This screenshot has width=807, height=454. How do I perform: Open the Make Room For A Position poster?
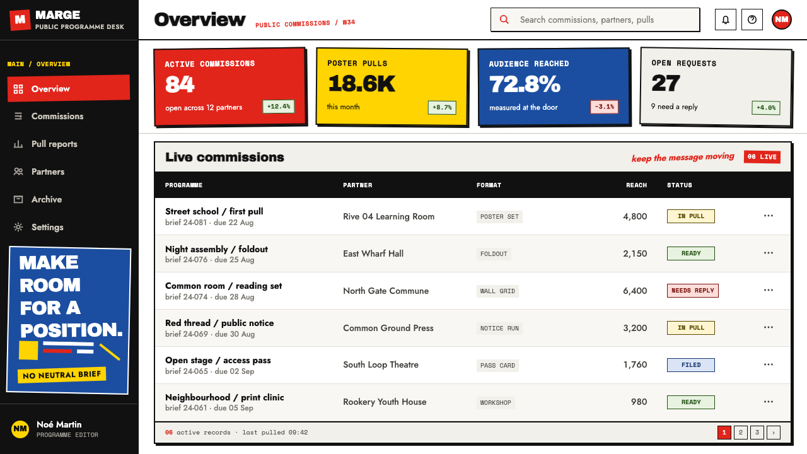[69, 320]
